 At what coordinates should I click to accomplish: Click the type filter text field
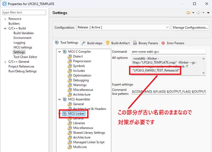click(x=24, y=12)
